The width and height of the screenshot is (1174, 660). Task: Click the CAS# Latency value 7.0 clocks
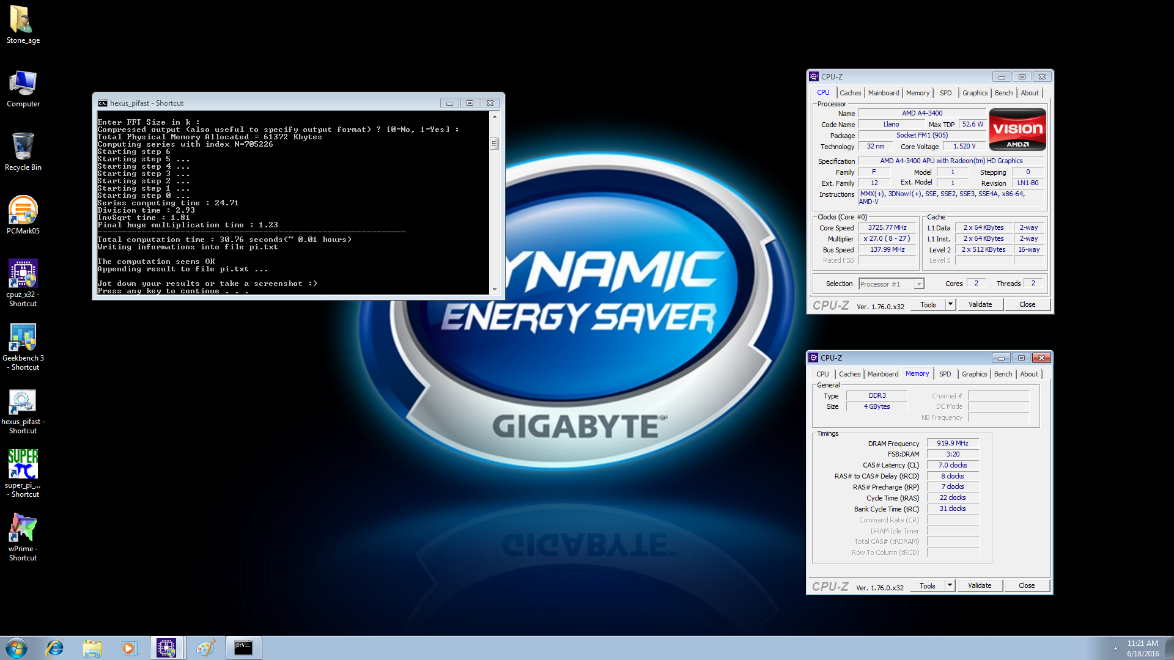[953, 466]
